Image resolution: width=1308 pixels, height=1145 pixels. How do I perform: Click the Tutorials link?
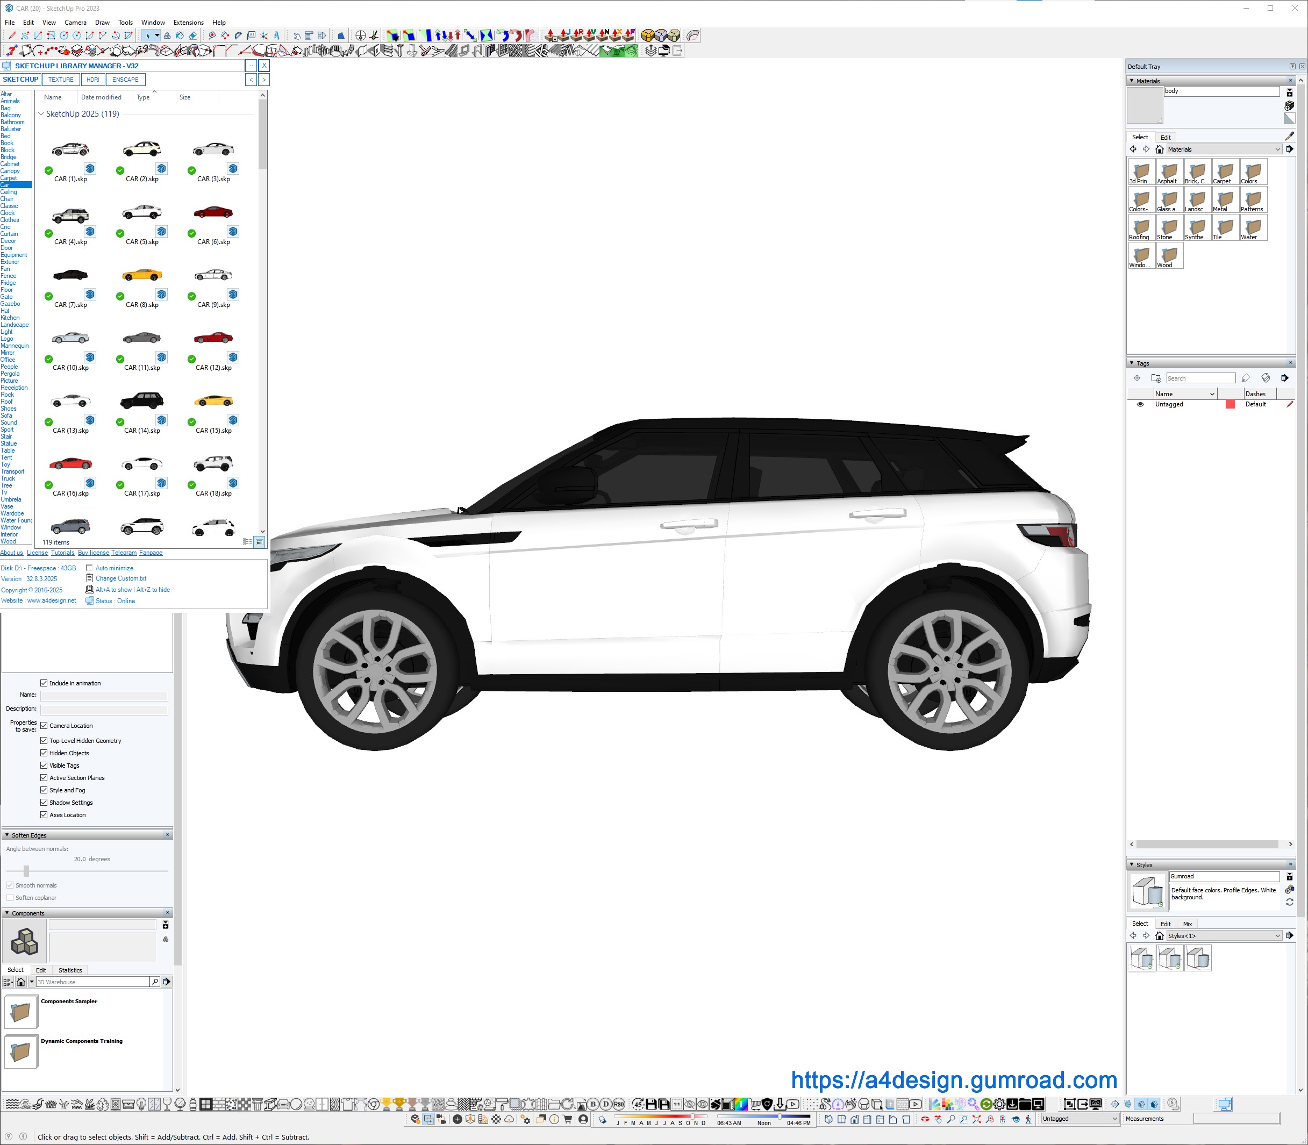point(62,553)
